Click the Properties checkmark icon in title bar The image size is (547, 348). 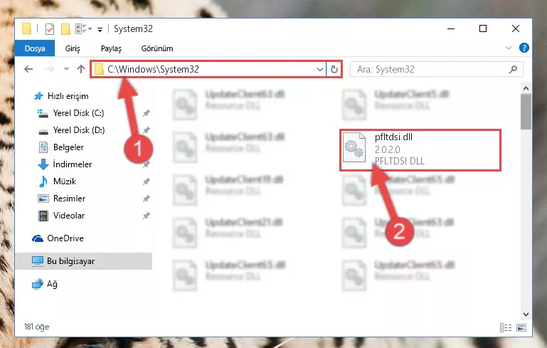pos(50,29)
